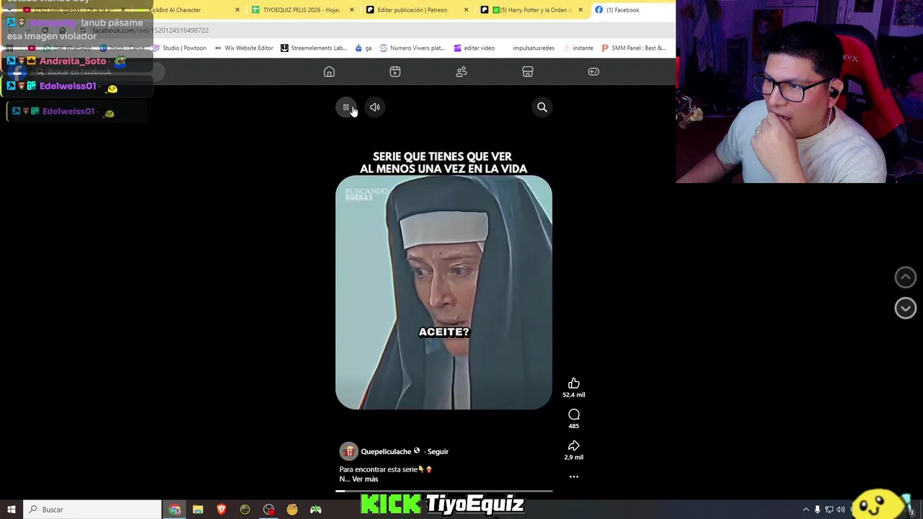Screen dimensions: 923x519
Task: Open SMM Panel bookmark
Action: click(633, 48)
